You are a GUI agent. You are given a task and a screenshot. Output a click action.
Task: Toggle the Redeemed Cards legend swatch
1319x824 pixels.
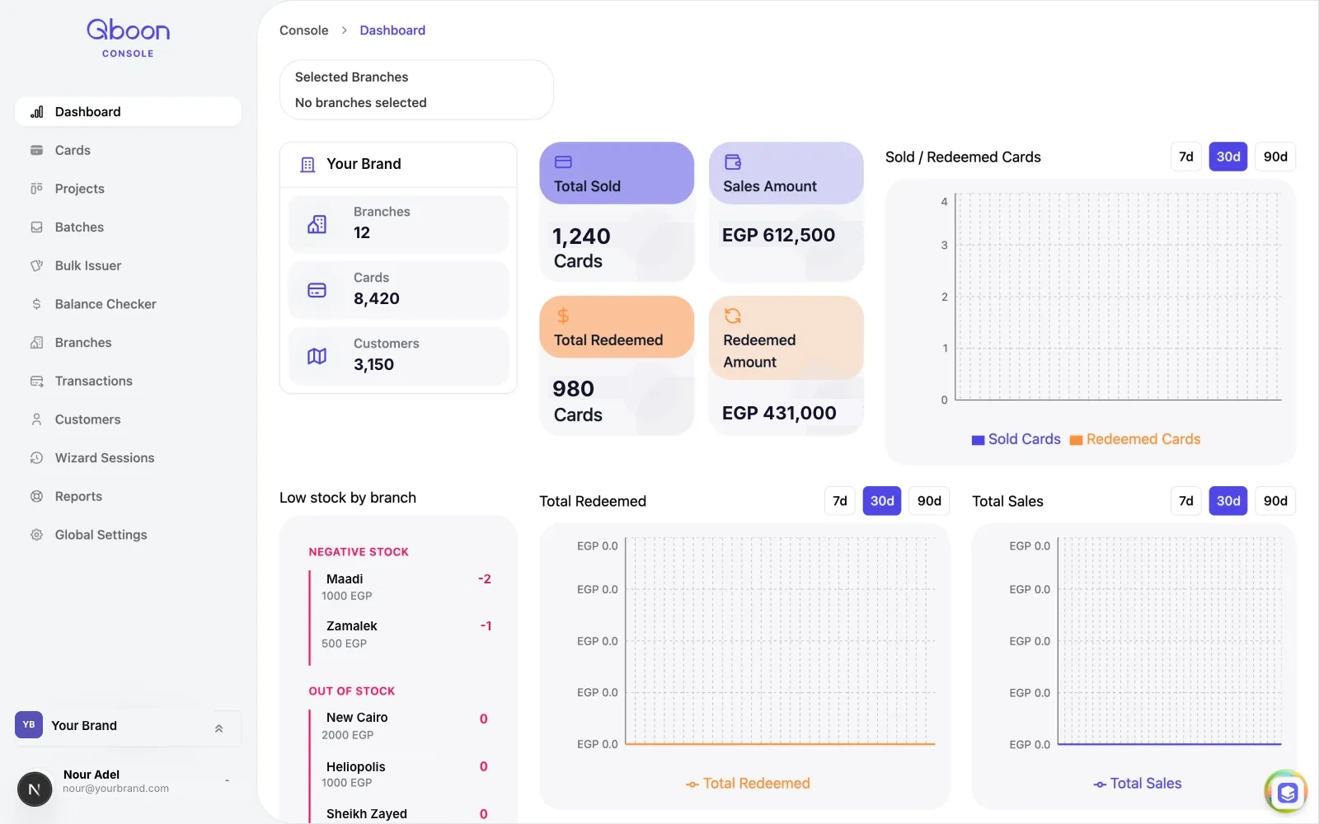pos(1076,440)
